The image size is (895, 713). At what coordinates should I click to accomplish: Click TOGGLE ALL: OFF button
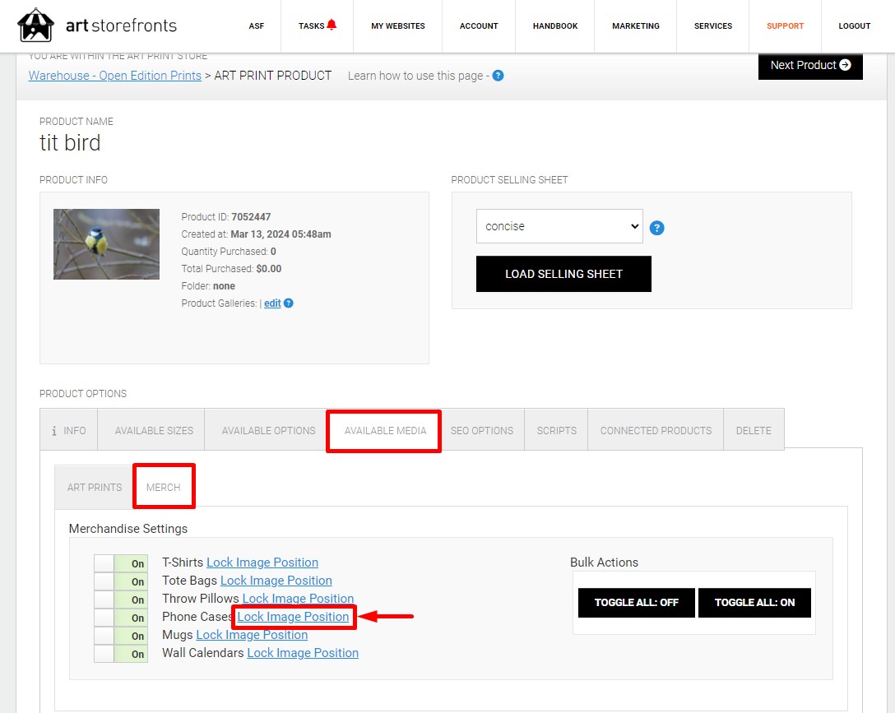click(637, 602)
